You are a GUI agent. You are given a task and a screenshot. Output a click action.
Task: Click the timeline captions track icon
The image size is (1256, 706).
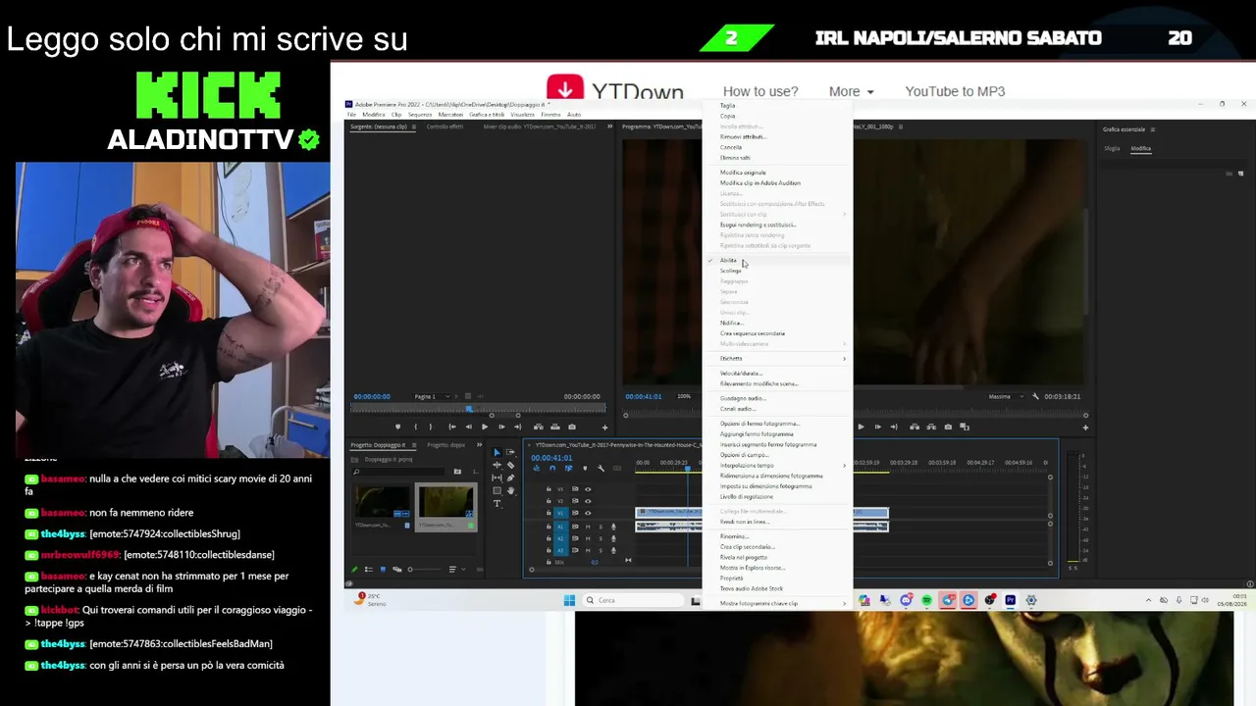(x=616, y=468)
